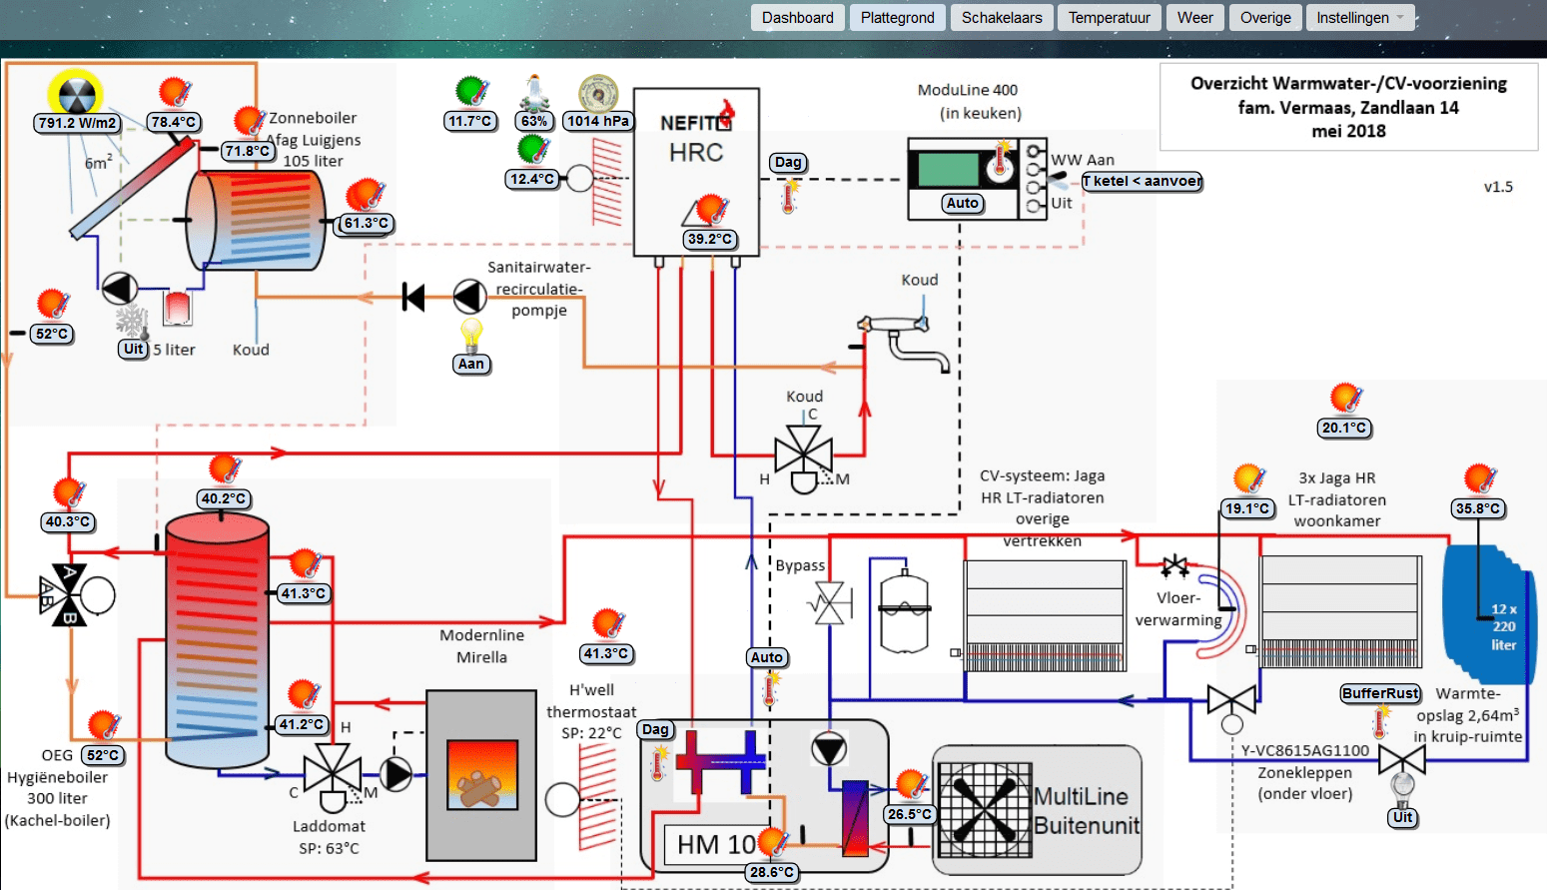Toggle the Dag button at H'well thermostaat
The width and height of the screenshot is (1547, 890).
pyautogui.click(x=655, y=730)
